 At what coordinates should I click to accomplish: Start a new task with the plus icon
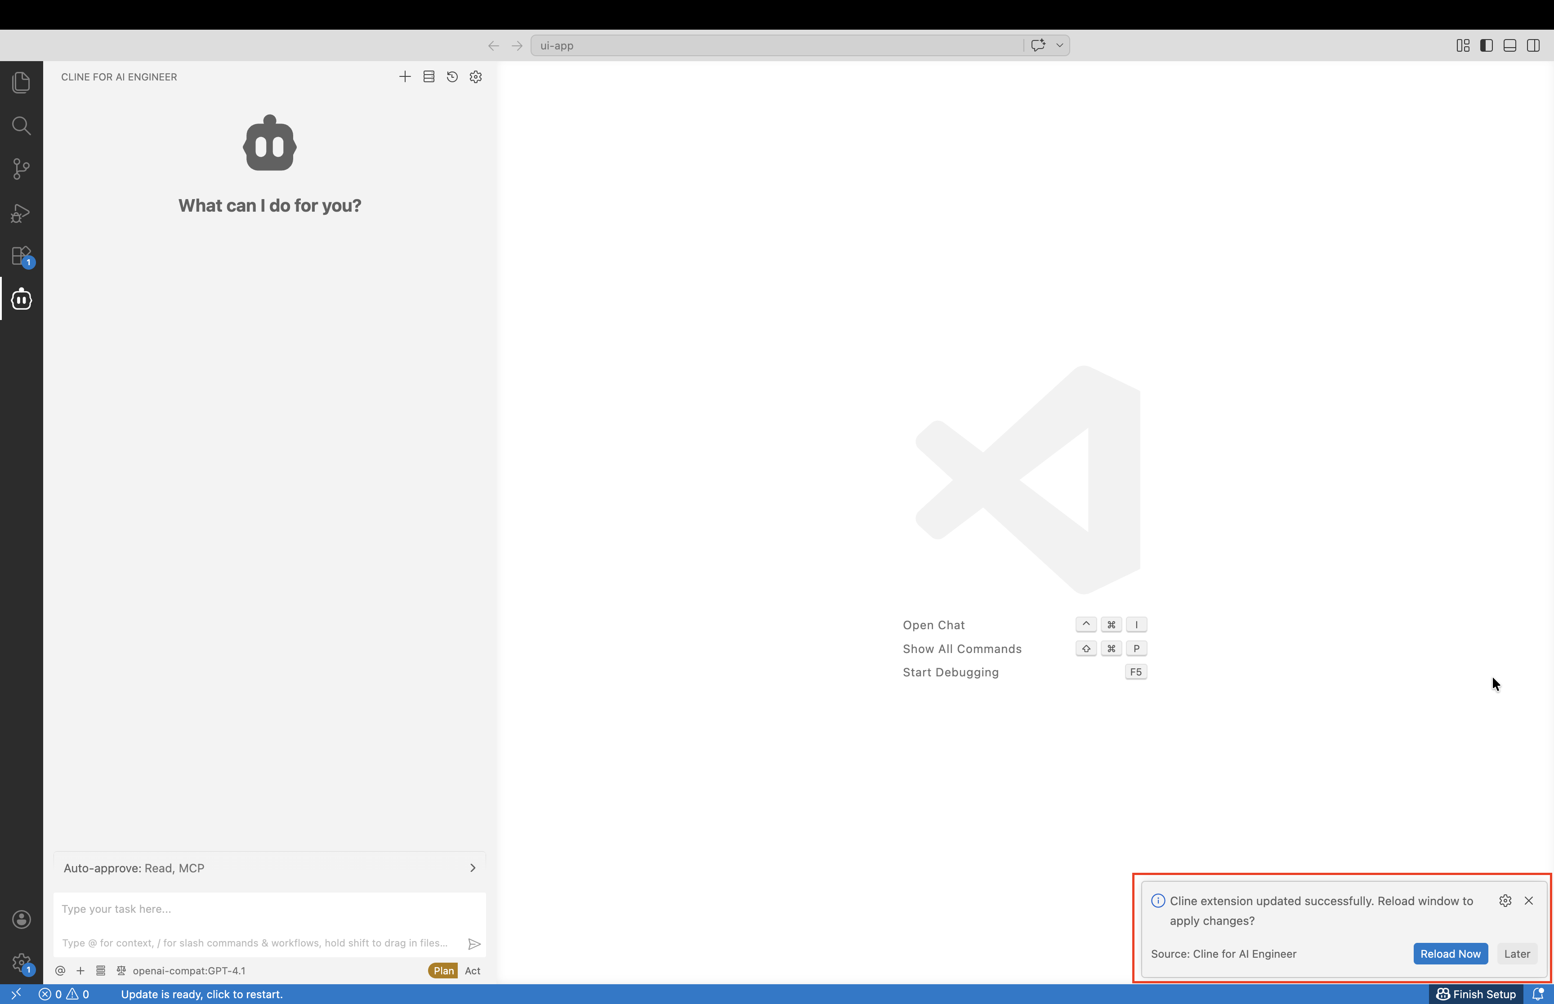click(404, 76)
